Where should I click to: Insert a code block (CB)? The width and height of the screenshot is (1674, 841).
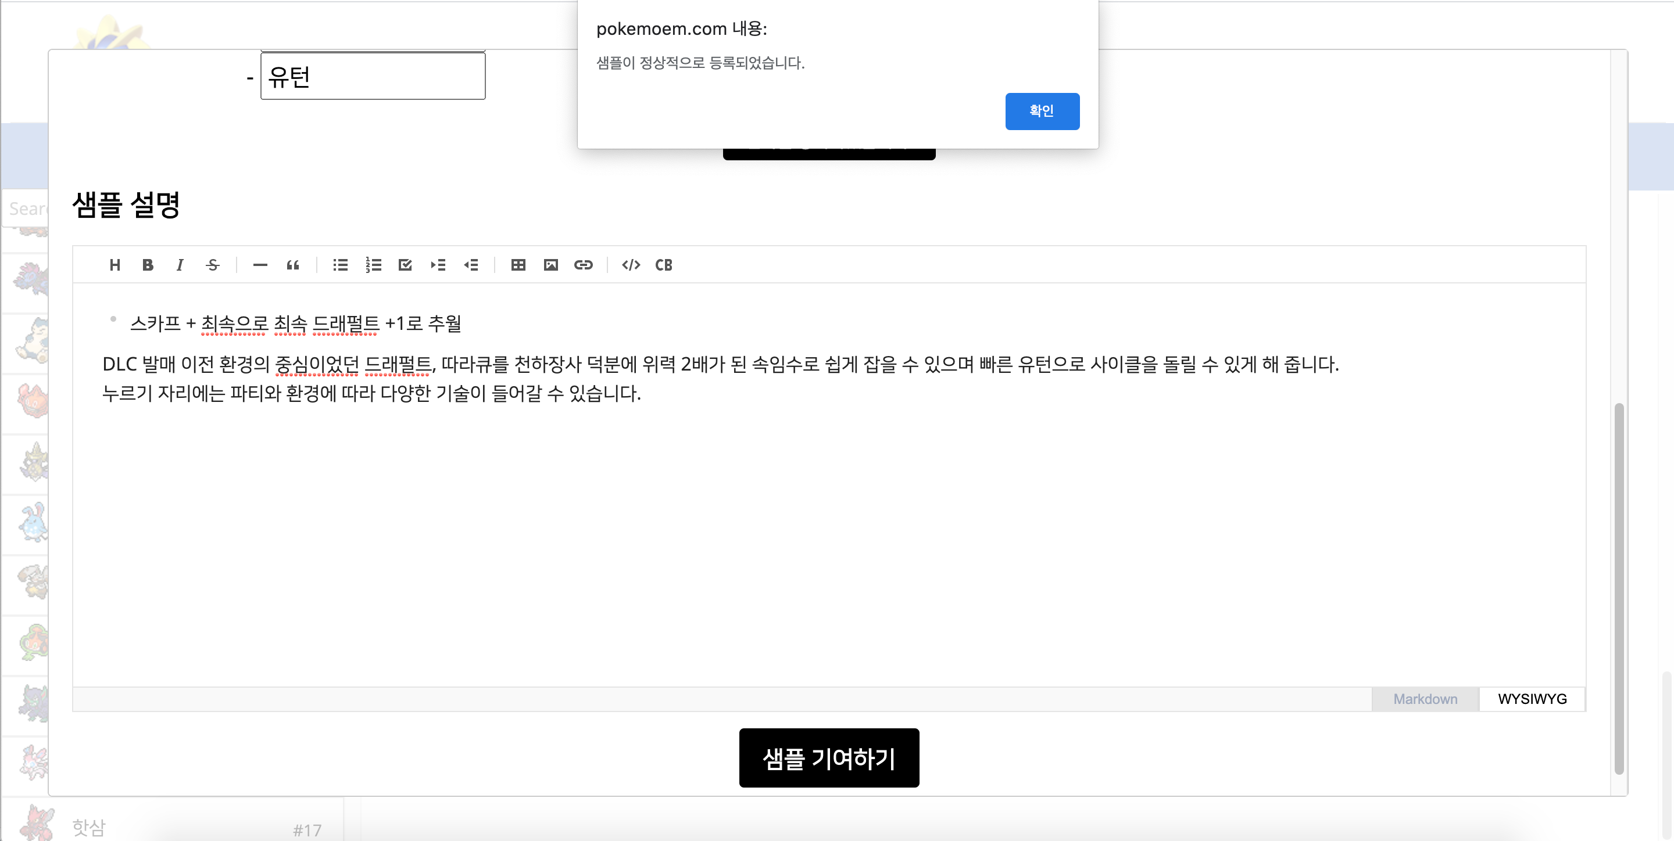663,265
